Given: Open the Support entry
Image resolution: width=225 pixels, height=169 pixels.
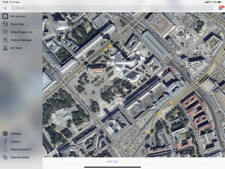Looking at the screenshot, I should coord(16,142).
